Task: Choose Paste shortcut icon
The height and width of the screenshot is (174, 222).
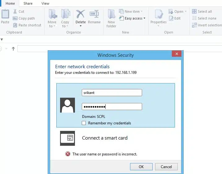Action: tap(15, 25)
